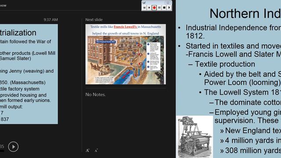The height and width of the screenshot is (158, 281).
Task: Click the 'Power Loom (looming)' text line
Action: click(242, 83)
